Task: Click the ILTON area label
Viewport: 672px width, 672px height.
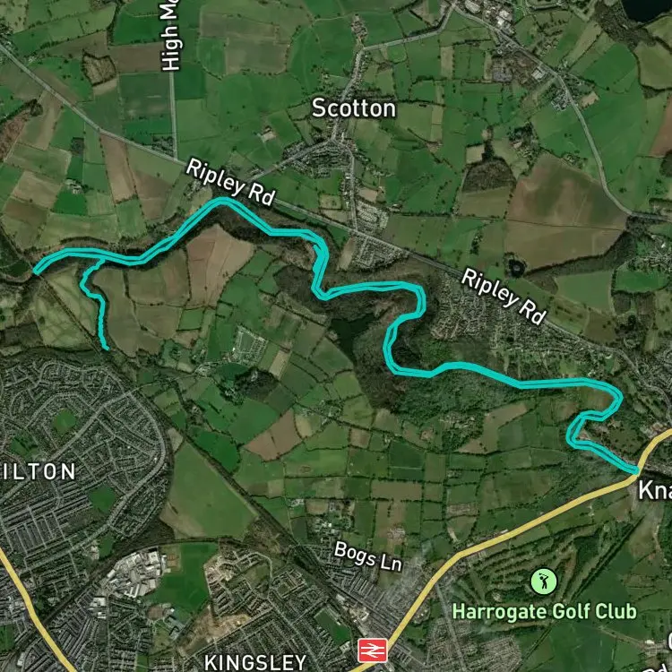Action: click(x=38, y=472)
